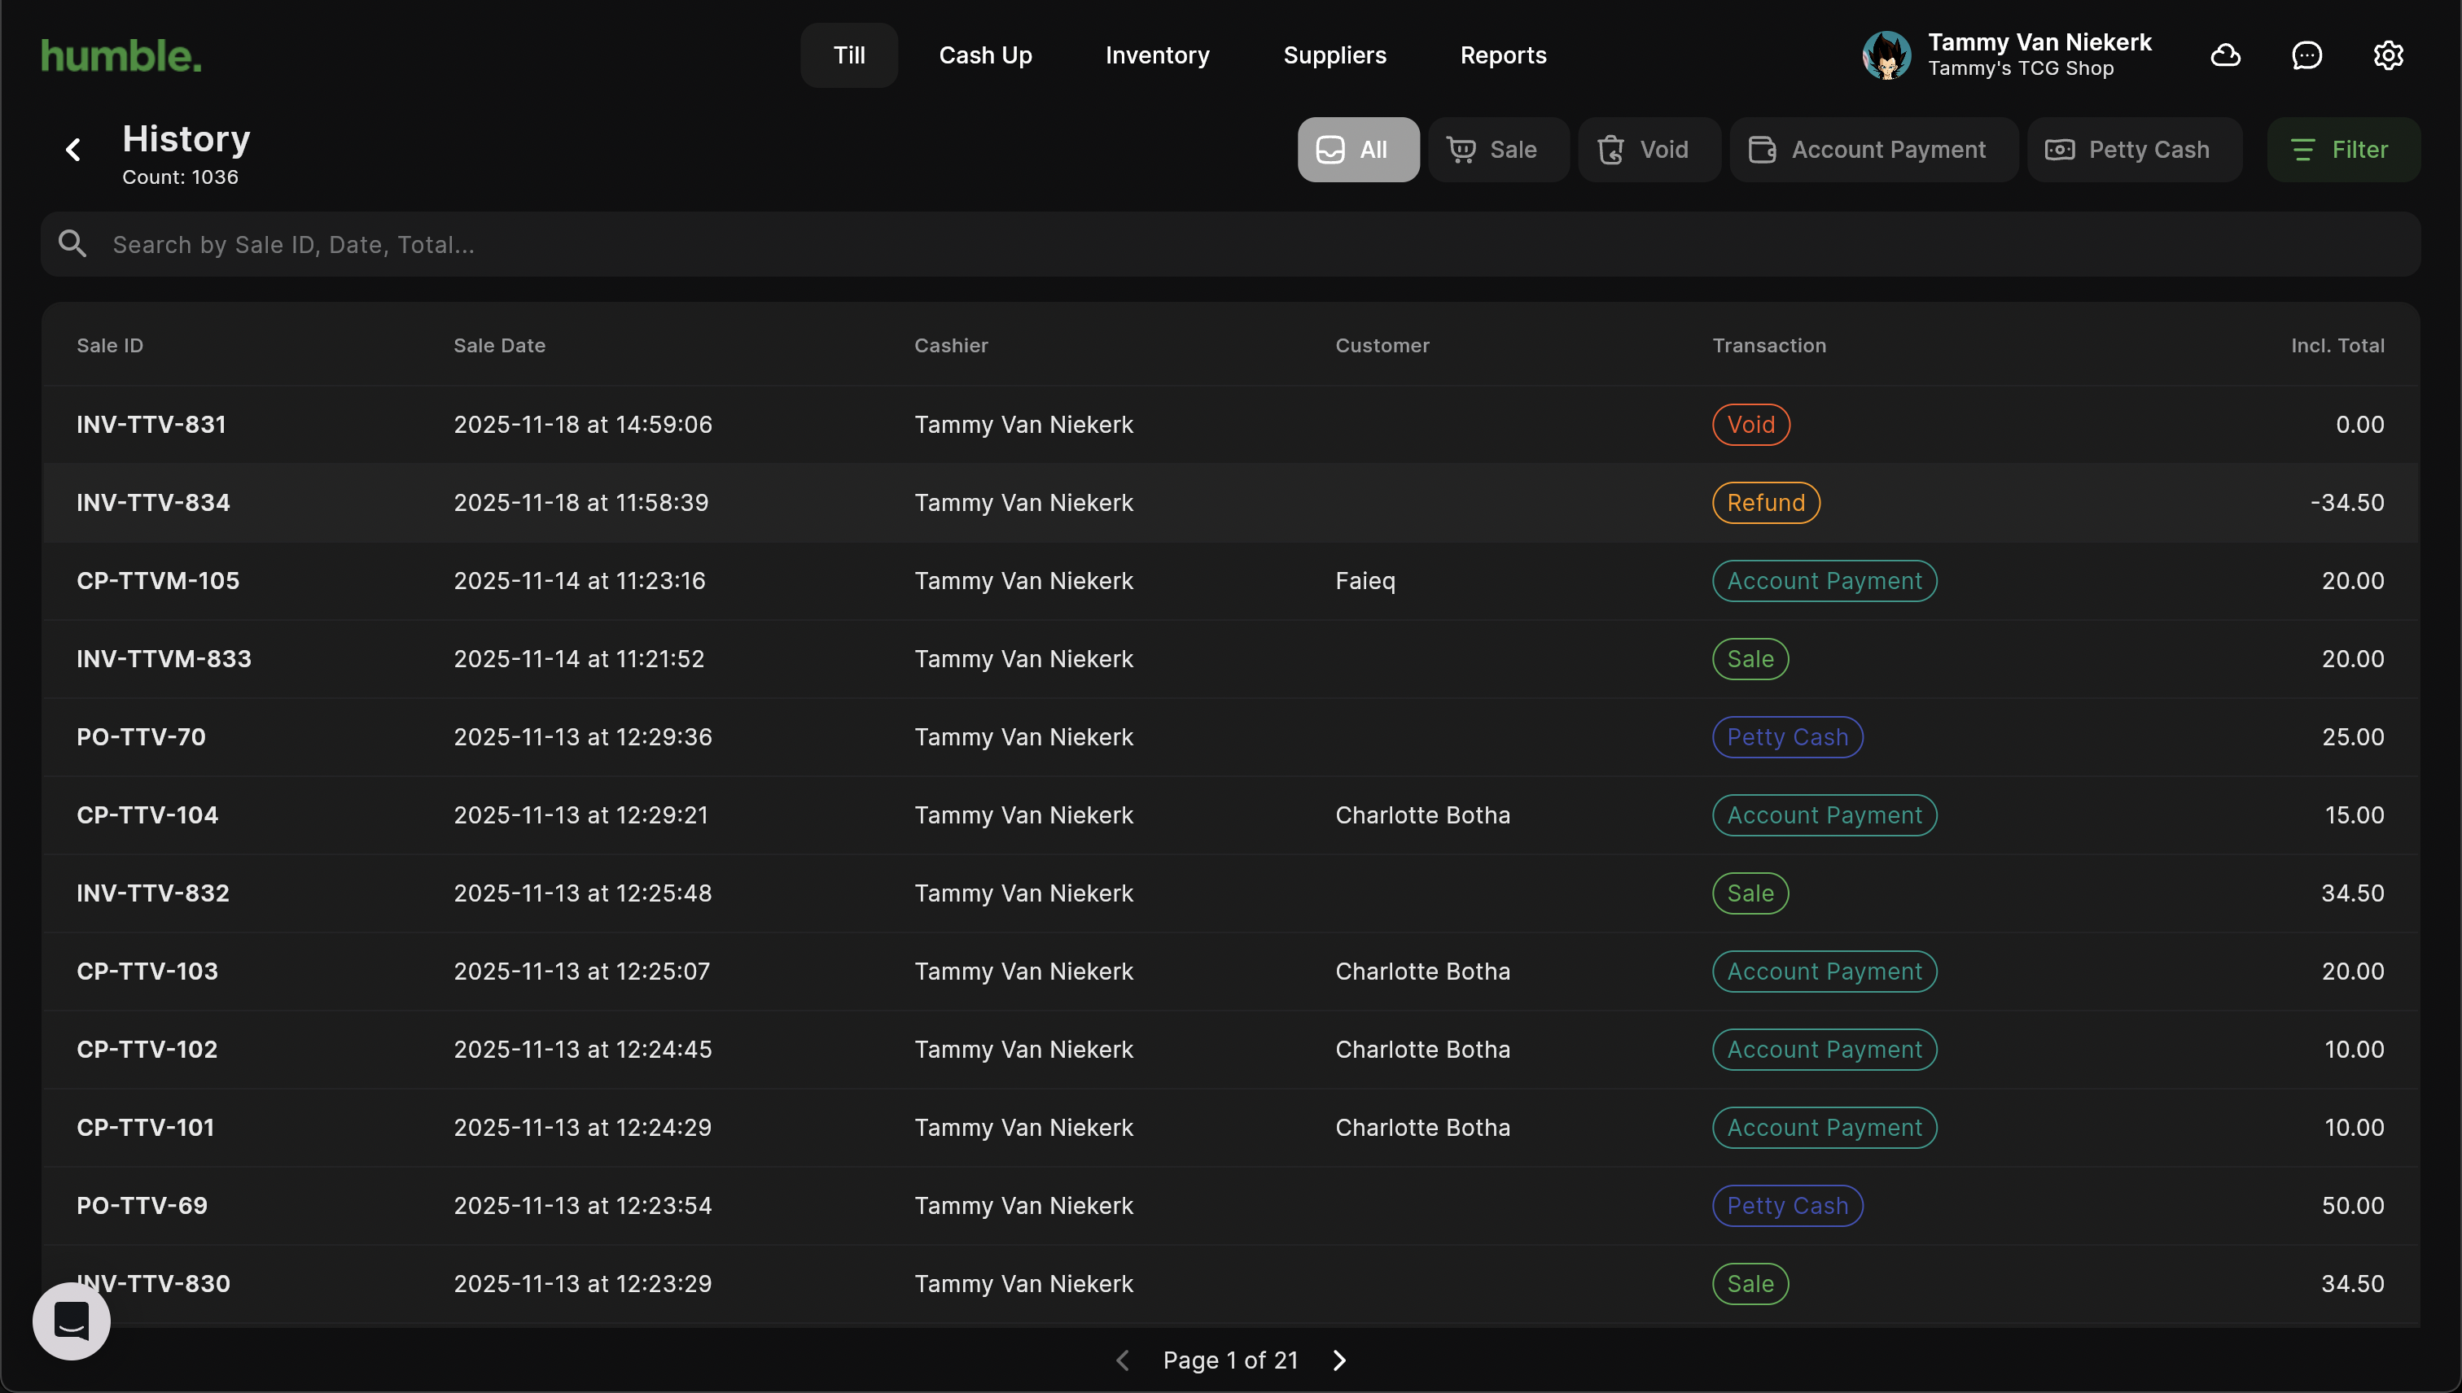Go to the previous history page

1123,1360
